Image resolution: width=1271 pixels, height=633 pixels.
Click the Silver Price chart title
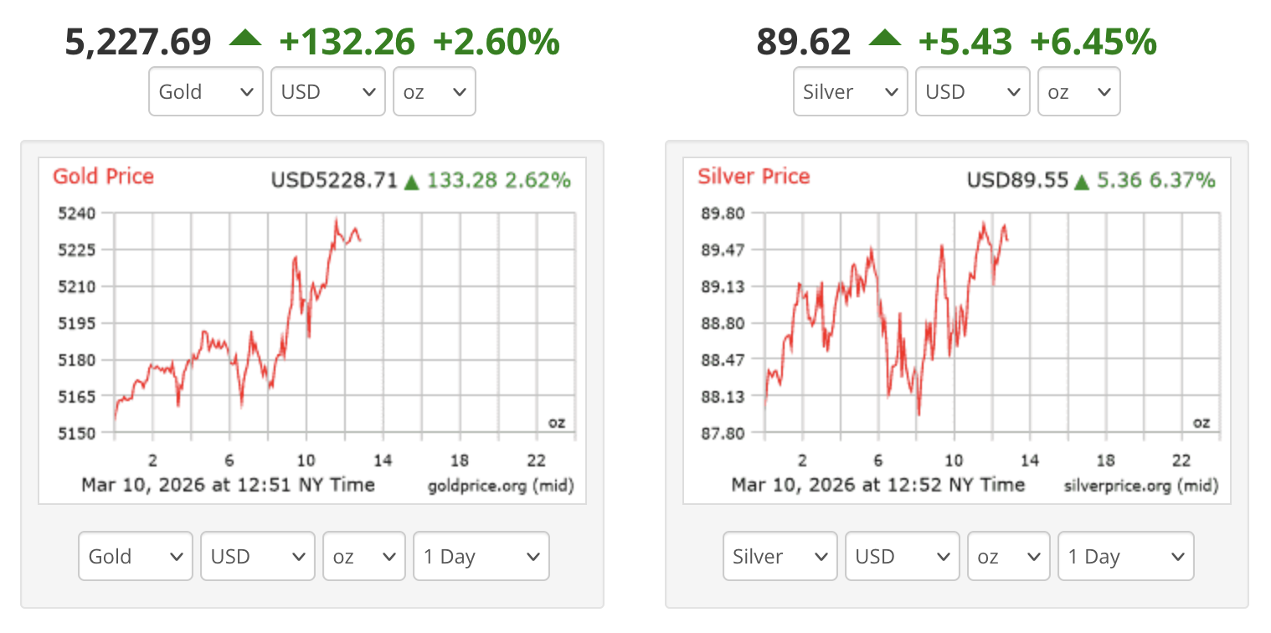tap(754, 177)
